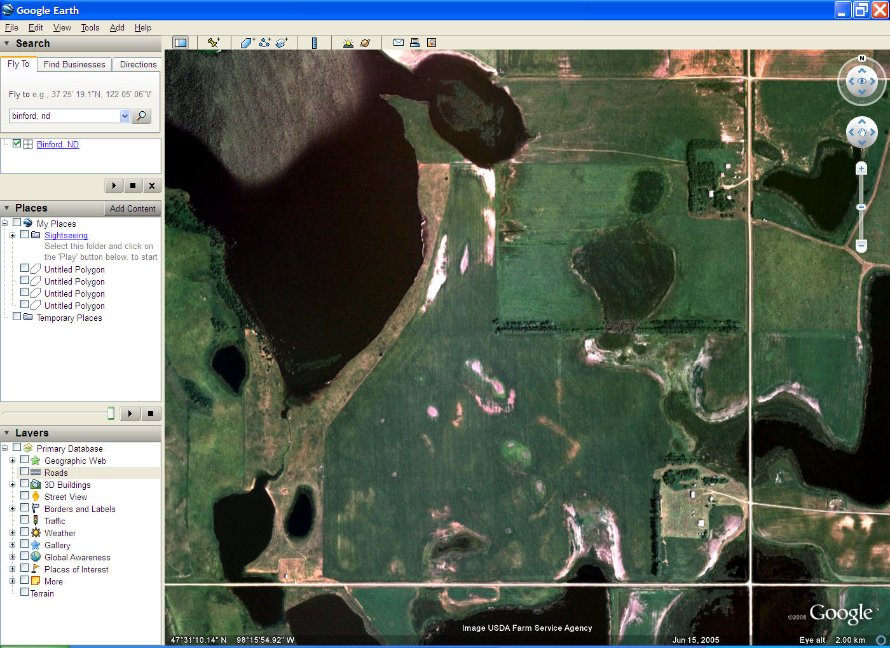Open the Fly To search history dropdown
The width and height of the screenshot is (890, 648).
click(125, 116)
